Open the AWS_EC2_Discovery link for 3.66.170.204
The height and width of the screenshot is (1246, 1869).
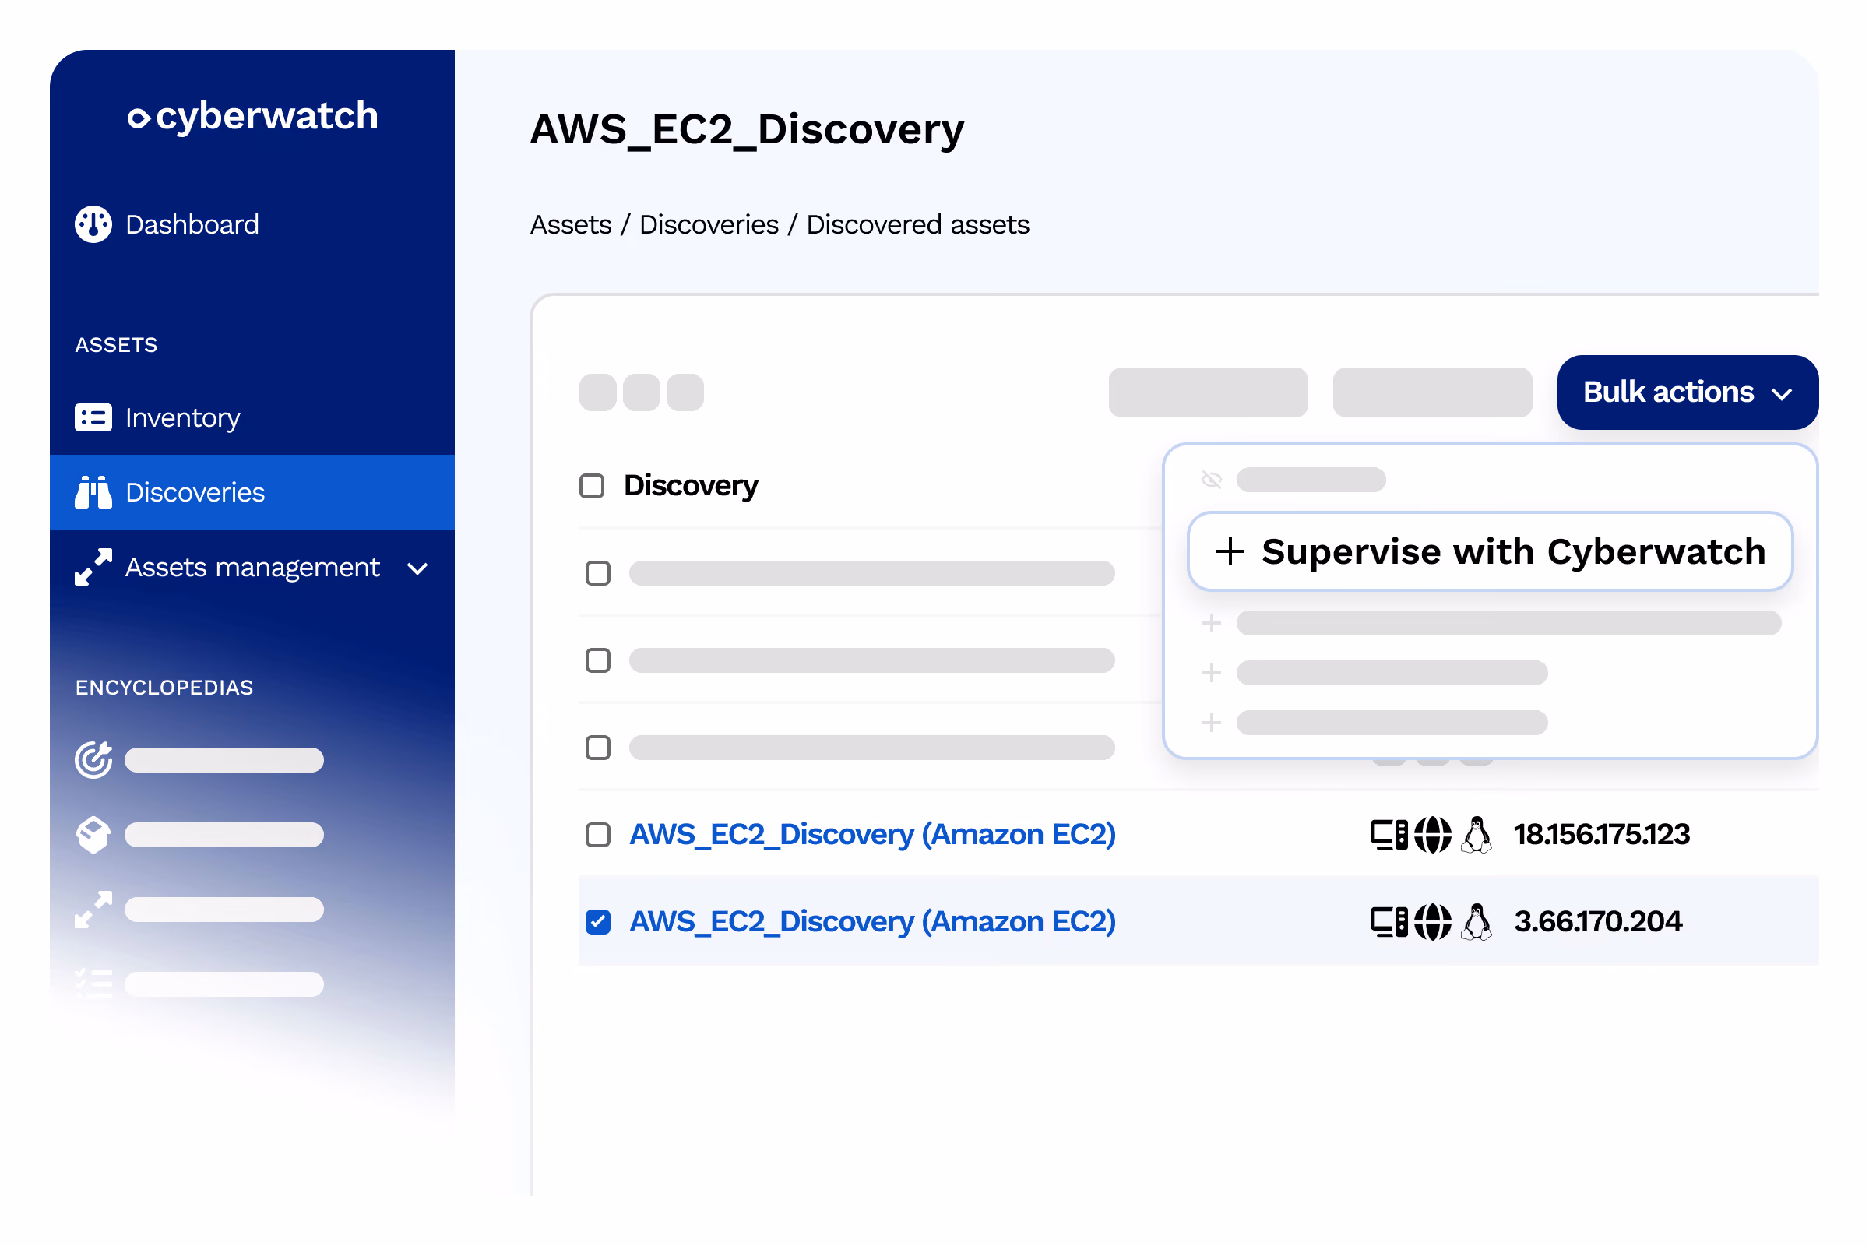click(872, 922)
